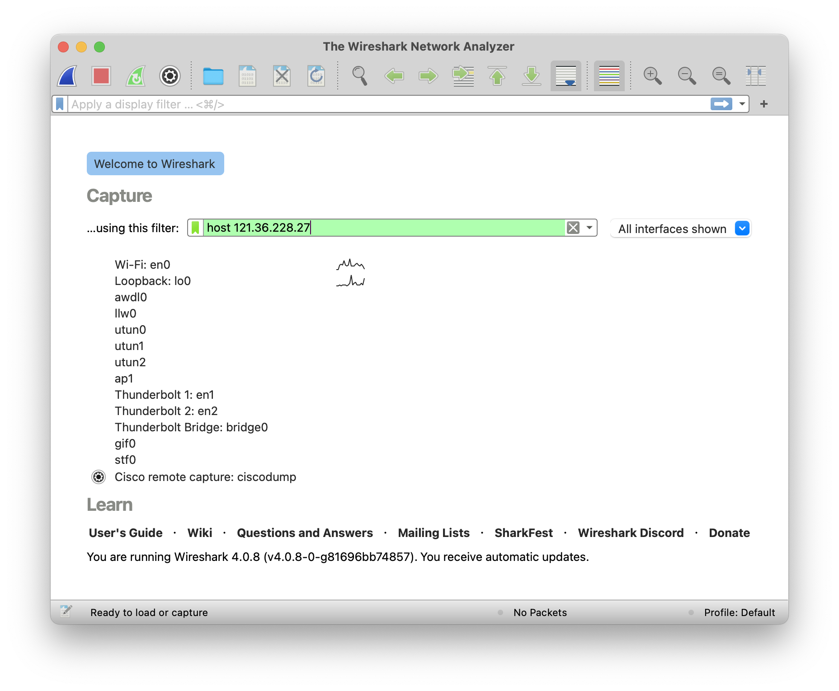
Task: Select the Thunderbolt 2: en2 interface
Action: tap(166, 411)
